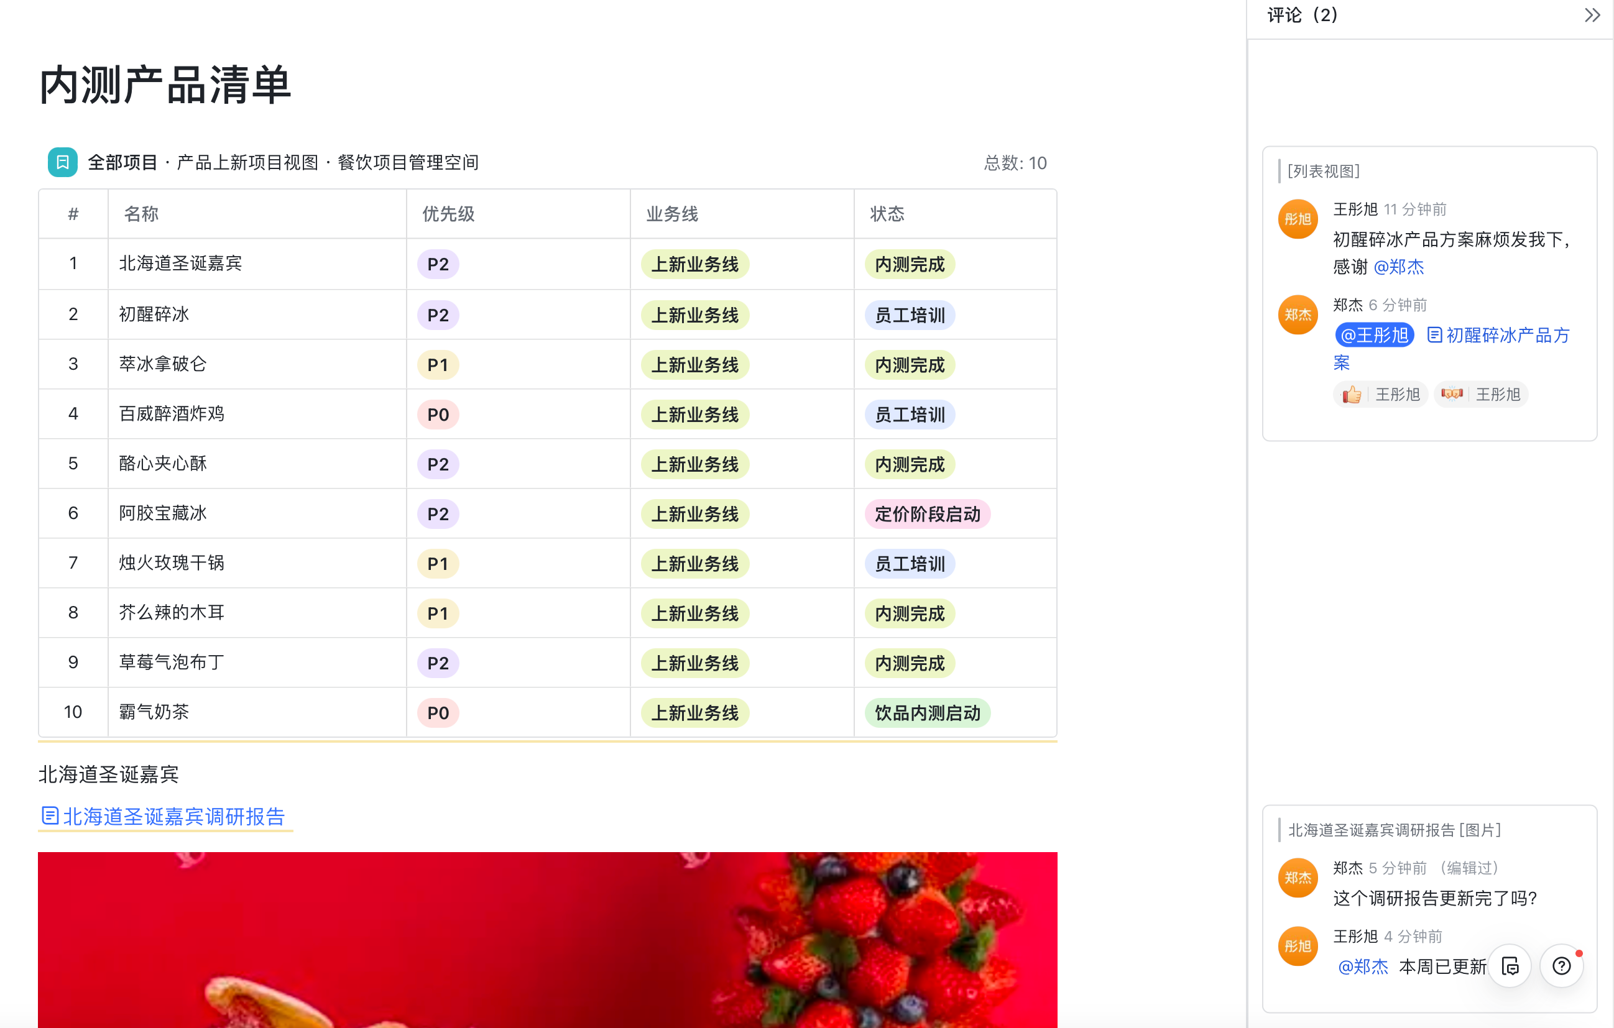Click the 内测完成 status of 草莓气泡布丁
1614x1028 pixels.
coord(910,663)
